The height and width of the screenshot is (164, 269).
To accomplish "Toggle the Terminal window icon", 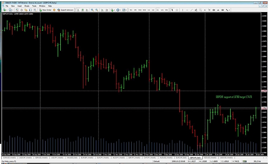I will pos(31,10).
